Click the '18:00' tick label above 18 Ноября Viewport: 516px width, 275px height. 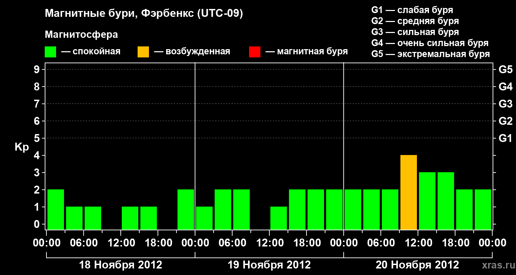click(x=158, y=243)
